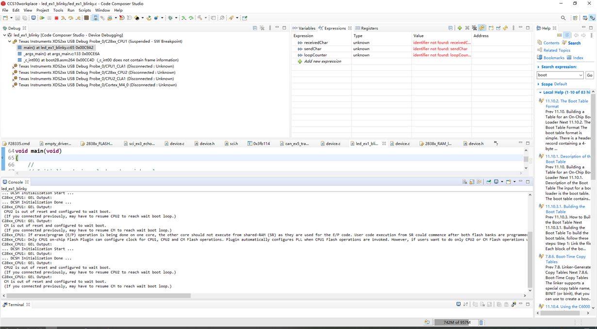Open the Project menu
This screenshot has width=597, height=329.
coord(43,10)
